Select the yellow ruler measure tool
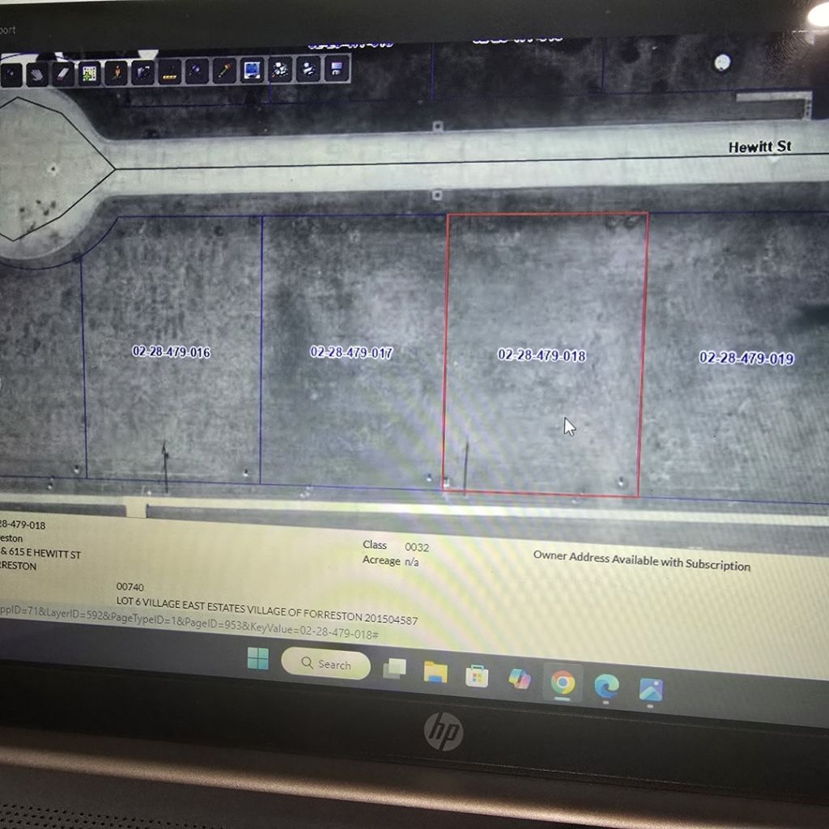The width and height of the screenshot is (829, 829). coord(169,72)
